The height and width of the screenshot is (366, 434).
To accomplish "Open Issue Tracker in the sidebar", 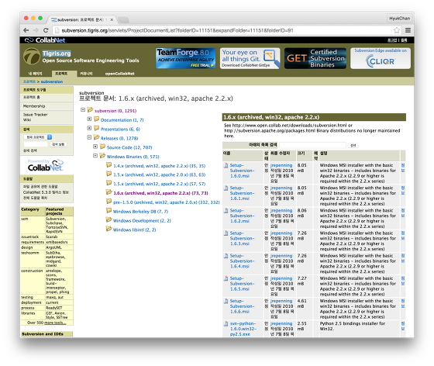I will pos(36,115).
